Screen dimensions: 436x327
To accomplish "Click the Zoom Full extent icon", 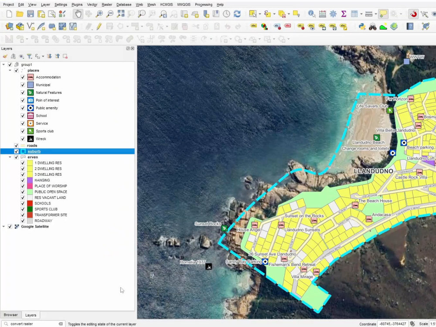I will pos(120,14).
